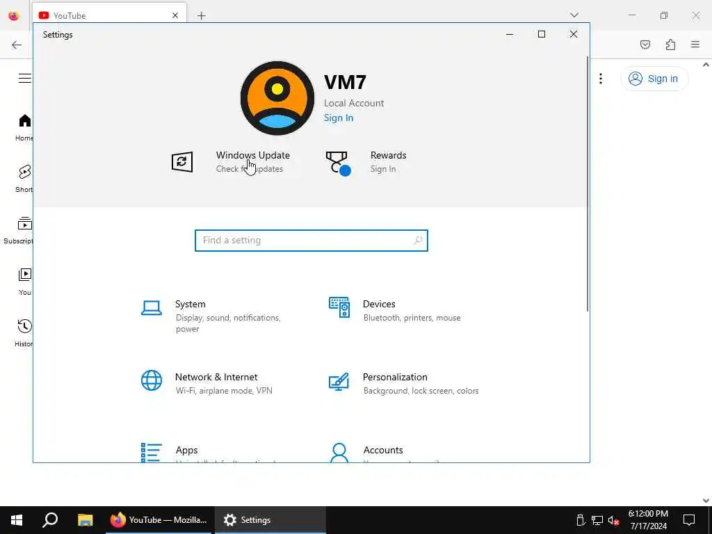Click YouTube Sign in button

coord(654,79)
